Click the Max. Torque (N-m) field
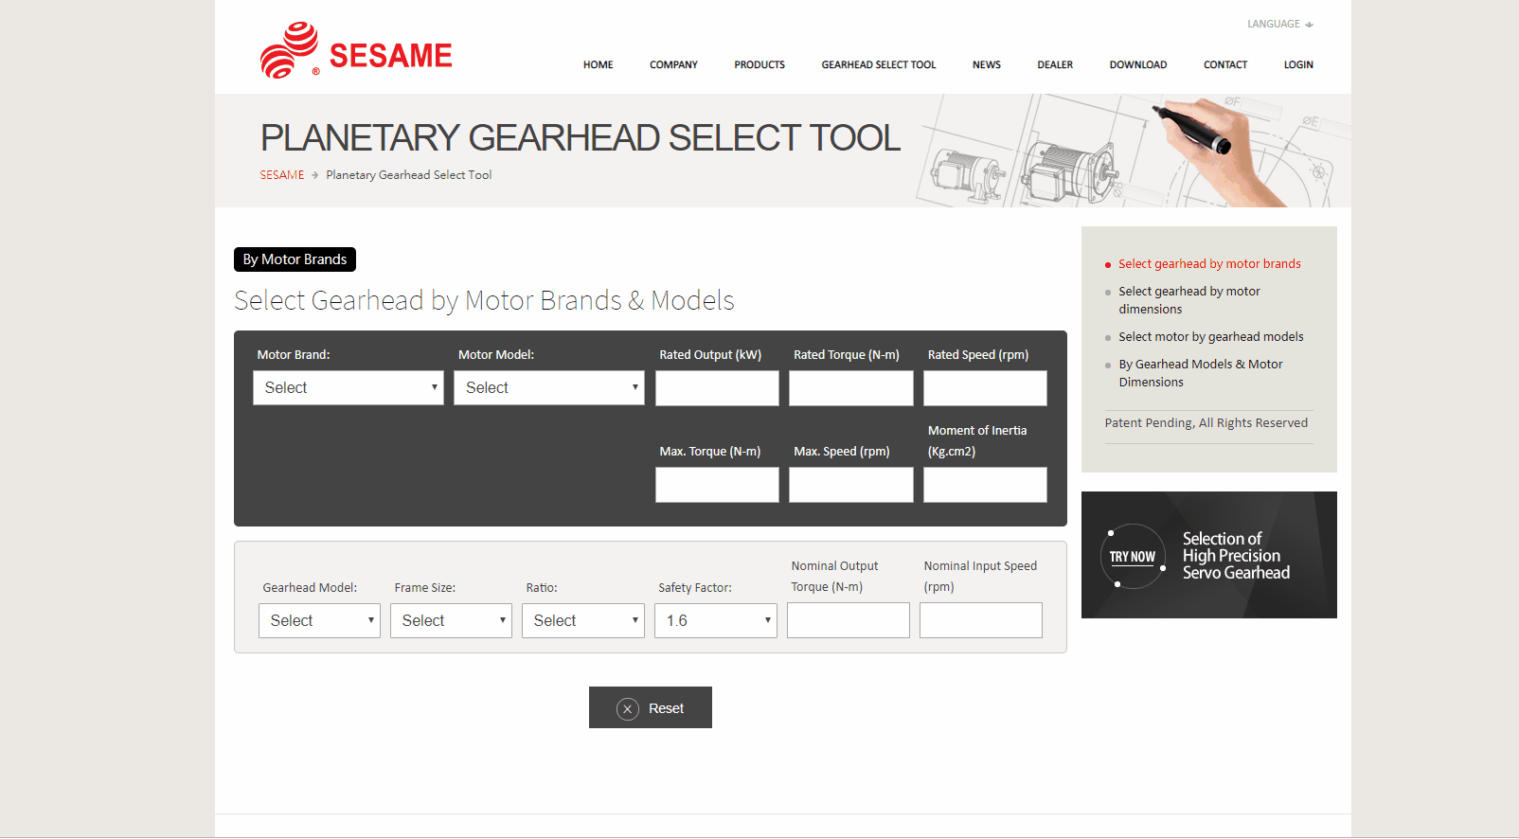 coord(717,485)
